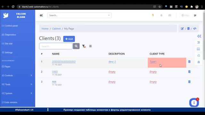Reload the page in the browser

pos(13,7)
